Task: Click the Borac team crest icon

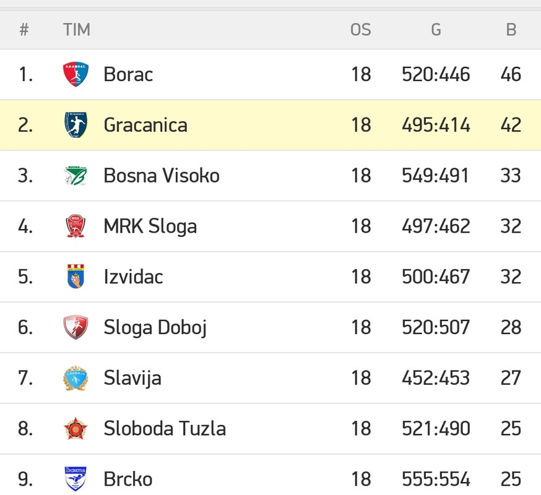Action: click(x=76, y=74)
